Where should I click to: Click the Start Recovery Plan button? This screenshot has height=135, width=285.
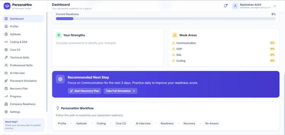click(x=85, y=91)
